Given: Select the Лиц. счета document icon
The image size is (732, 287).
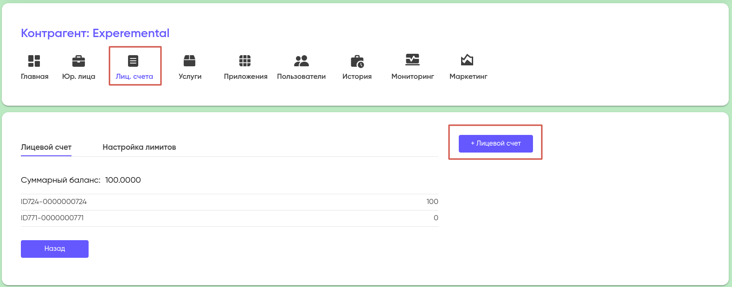Looking at the screenshot, I should coord(134,61).
